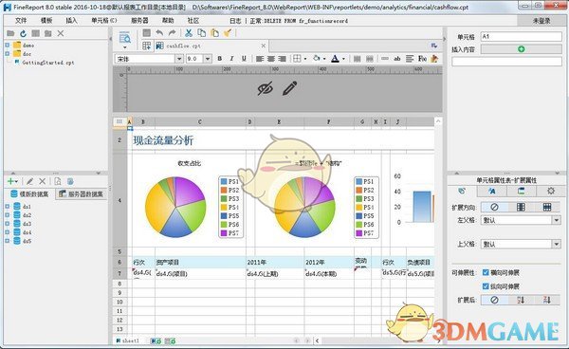Screen dimensions: 569x349
Task: Edit the selected dataset with the pencil
Action: [x=29, y=181]
